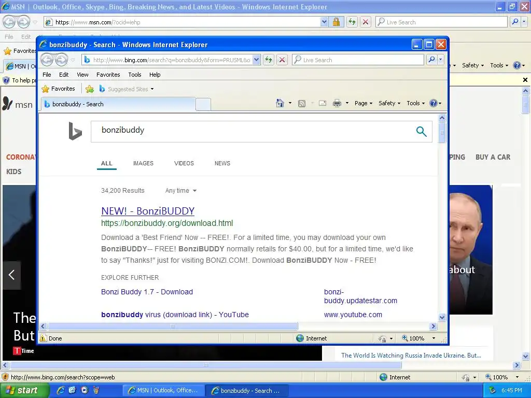The height and width of the screenshot is (398, 531).
Task: Refresh the MSN page
Action: [352, 22]
